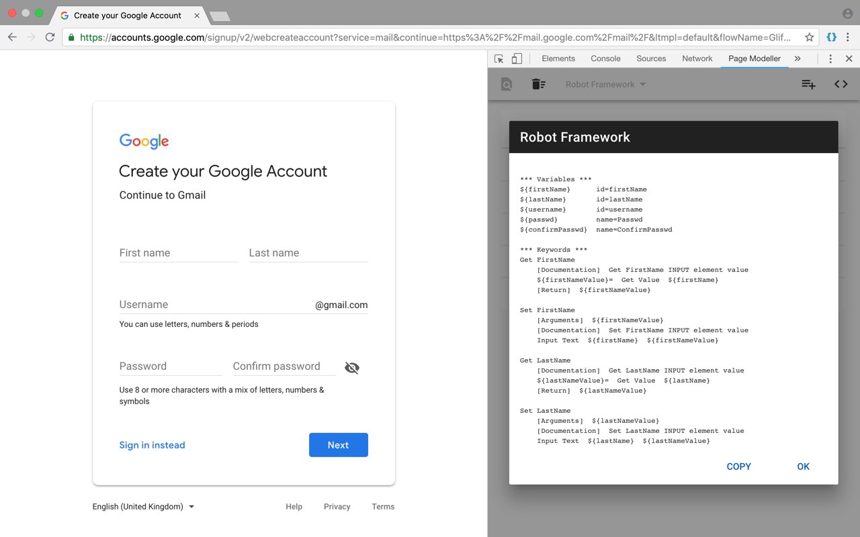The height and width of the screenshot is (537, 860).
Task: Bookmark page with star icon
Action: coord(810,38)
